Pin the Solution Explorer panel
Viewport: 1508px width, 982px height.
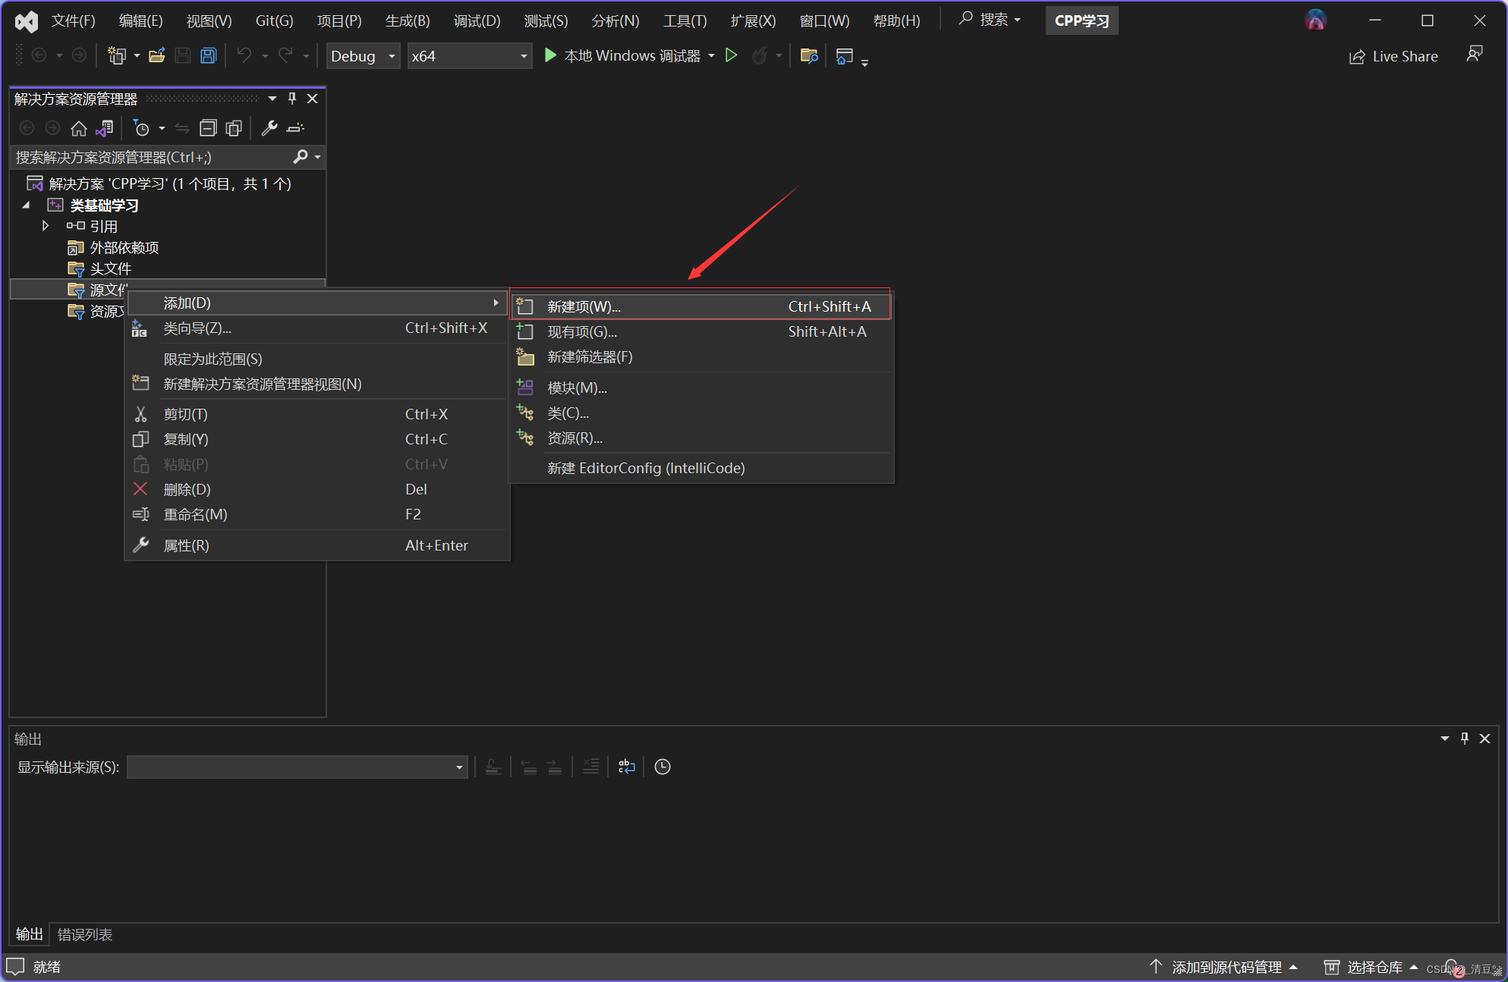pyautogui.click(x=292, y=99)
